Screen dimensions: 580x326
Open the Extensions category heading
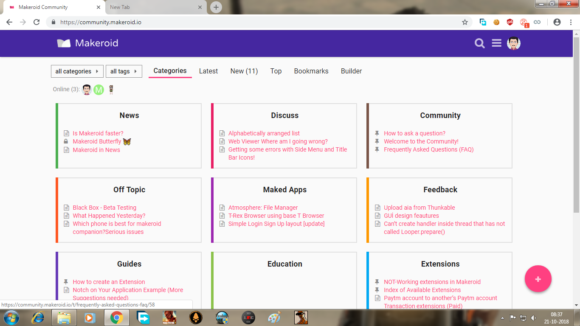pyautogui.click(x=440, y=264)
